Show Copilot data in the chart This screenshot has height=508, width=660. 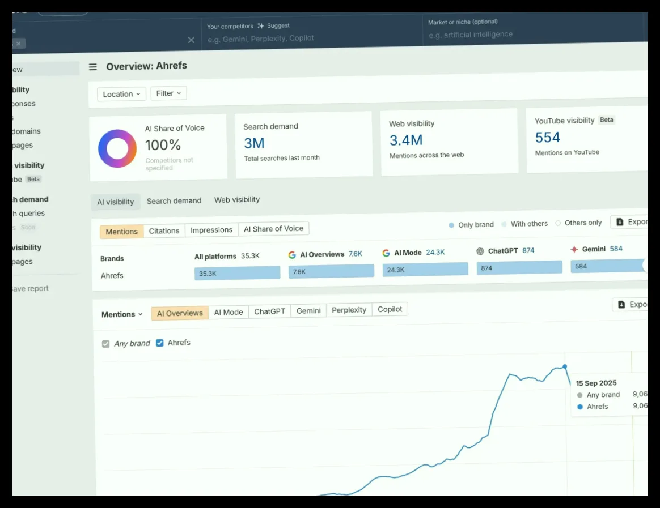click(x=390, y=309)
